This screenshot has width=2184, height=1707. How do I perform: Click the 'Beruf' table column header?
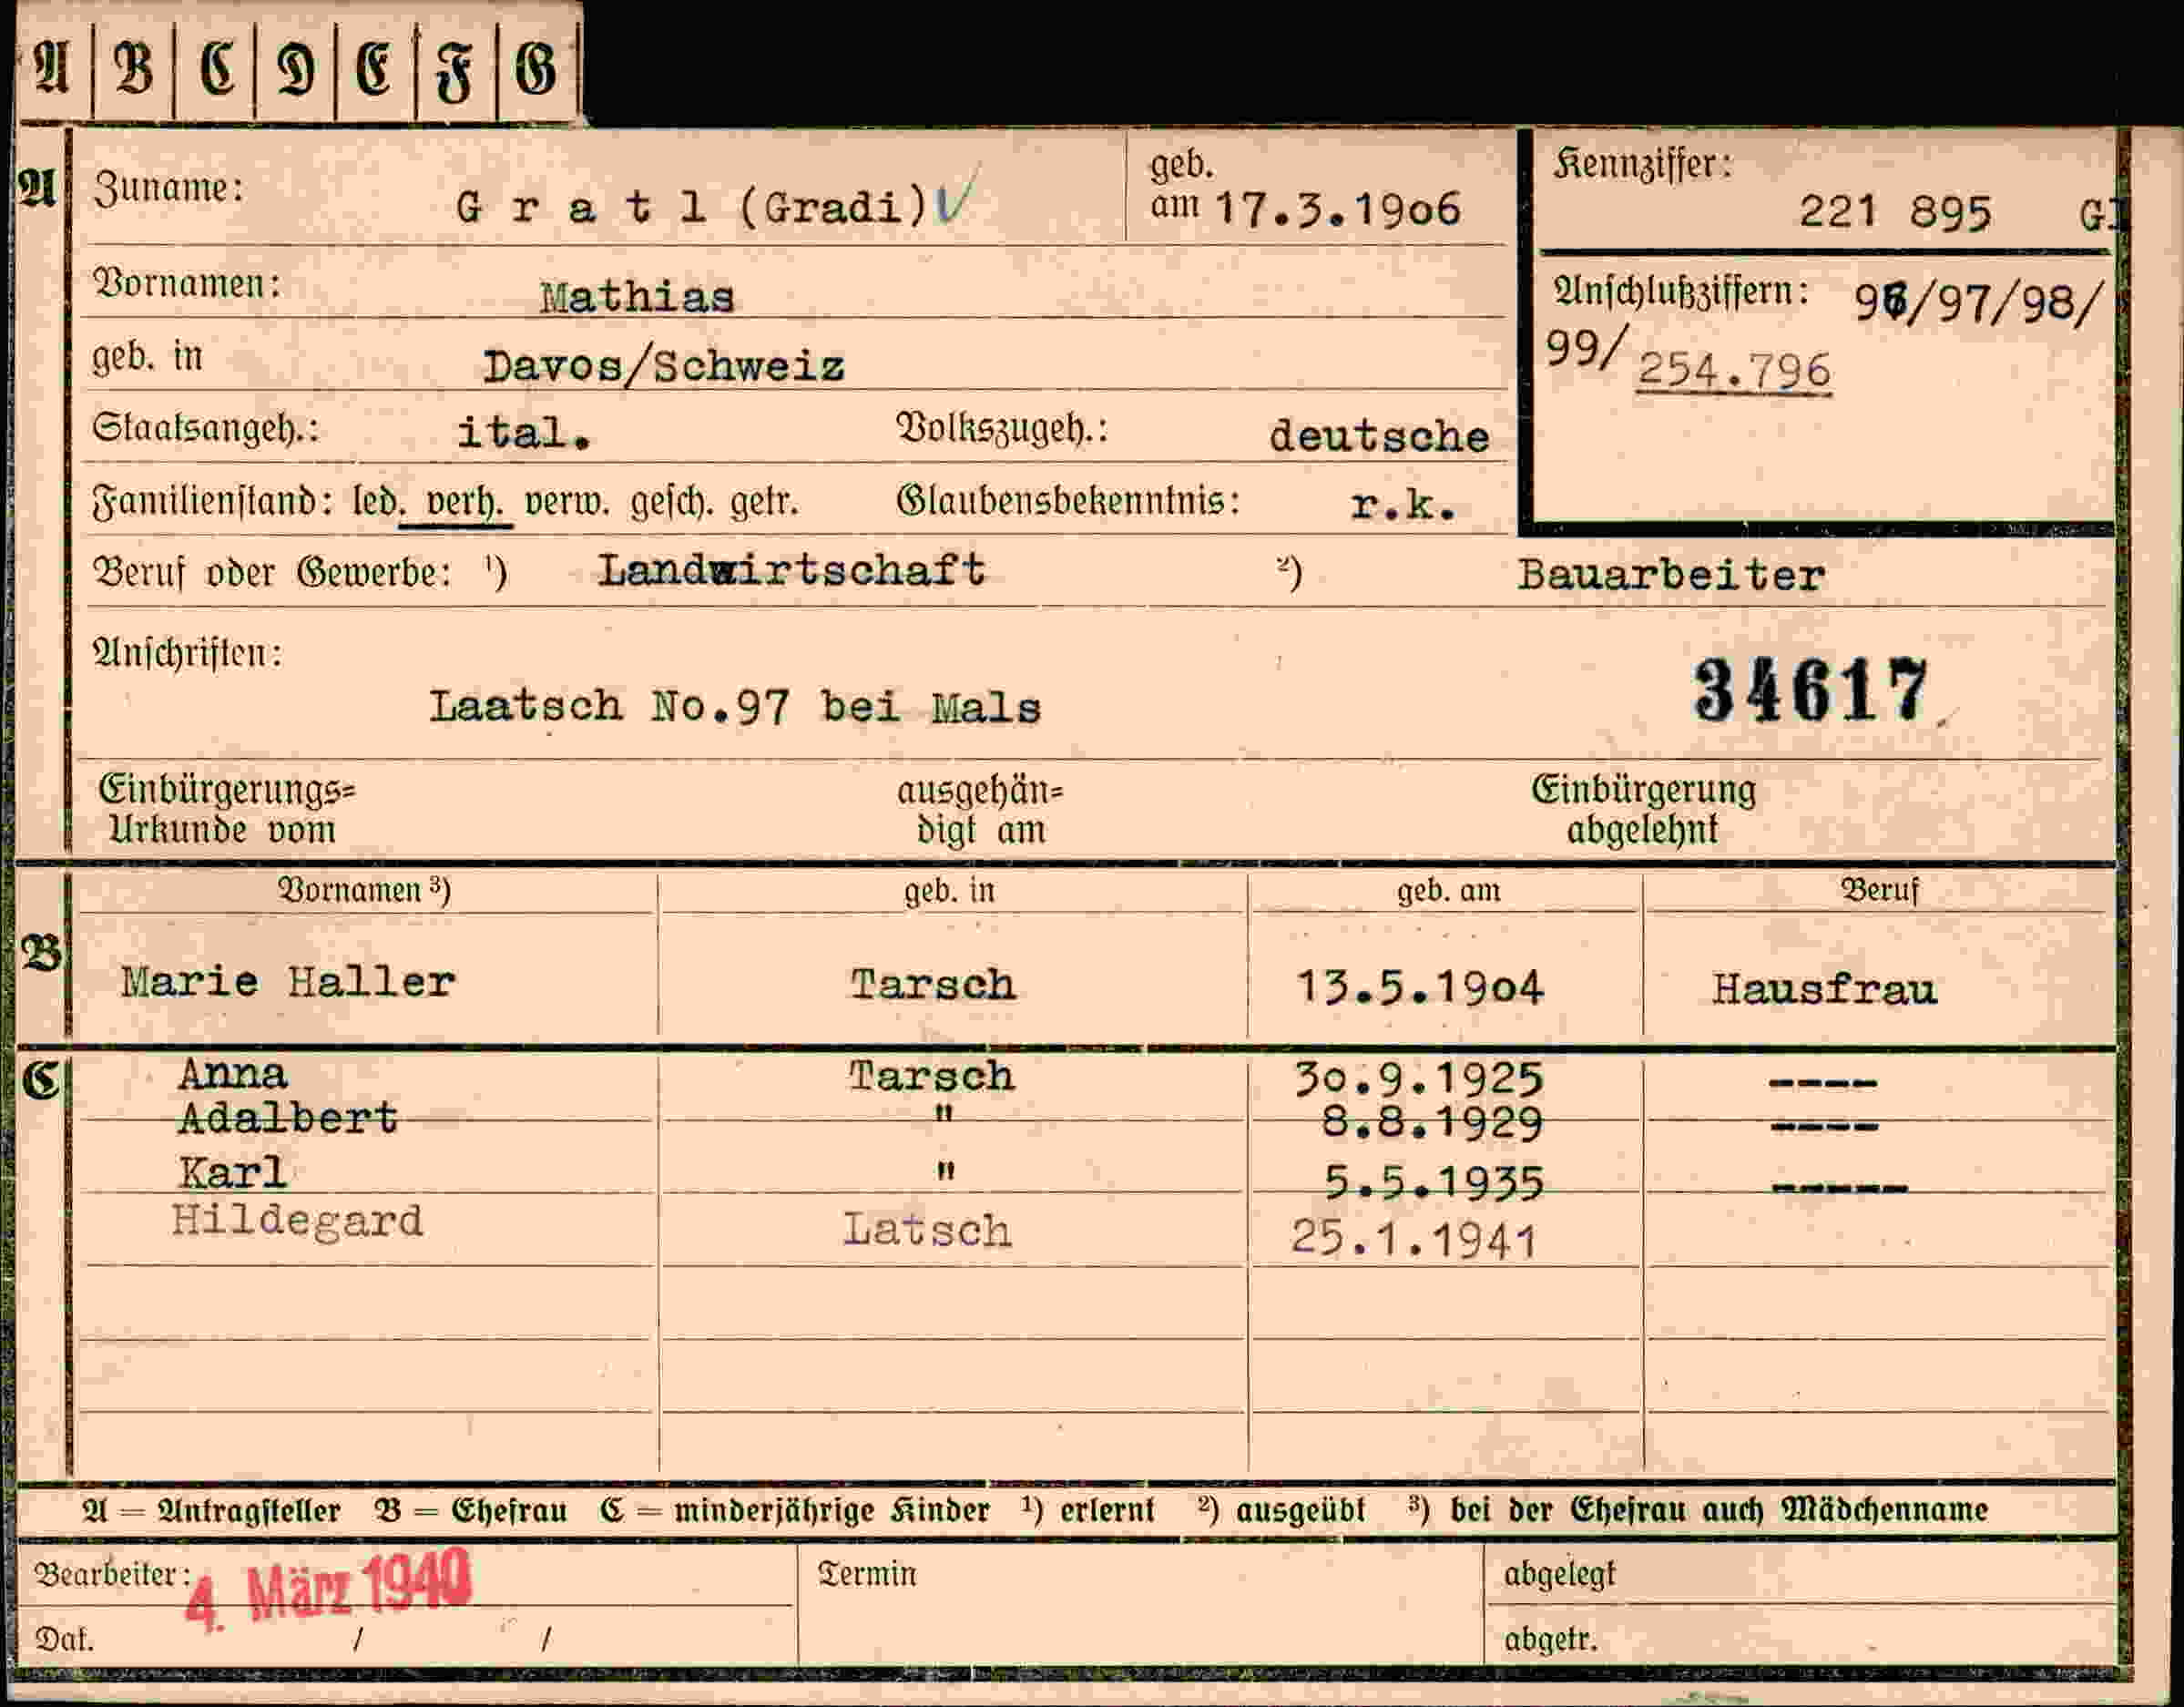tap(1880, 889)
